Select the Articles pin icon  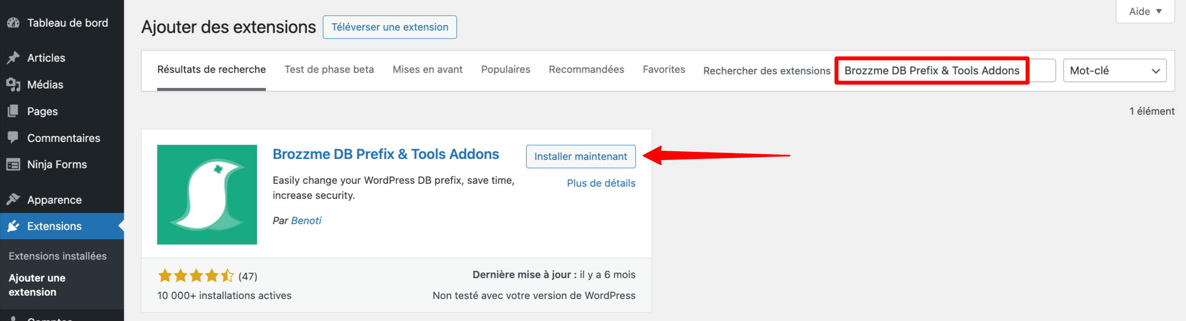pos(13,57)
